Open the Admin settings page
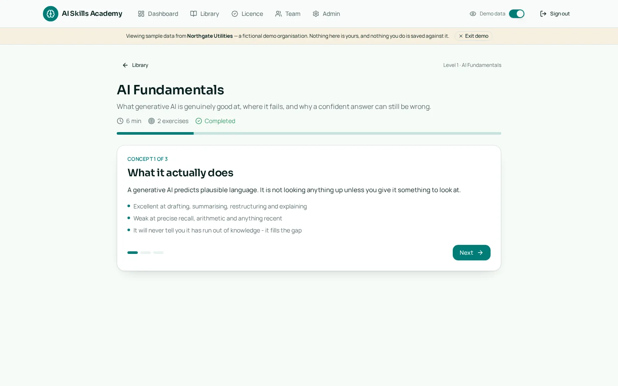Image resolution: width=618 pixels, height=386 pixels. pyautogui.click(x=326, y=14)
